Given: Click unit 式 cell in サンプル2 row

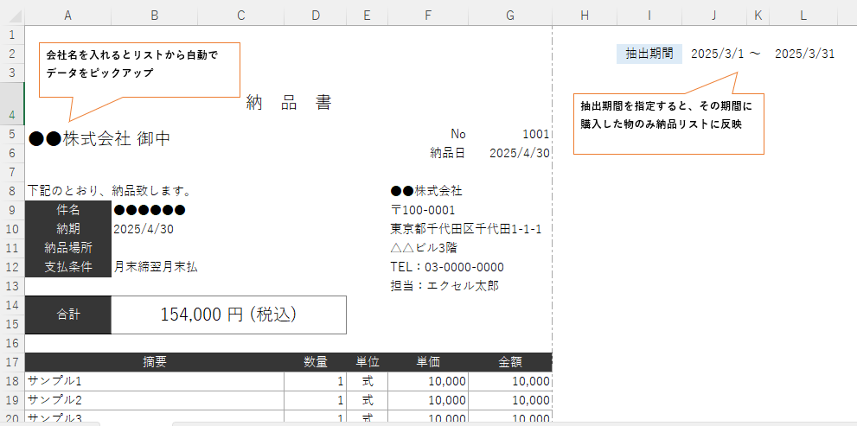Looking at the screenshot, I should 367,400.
